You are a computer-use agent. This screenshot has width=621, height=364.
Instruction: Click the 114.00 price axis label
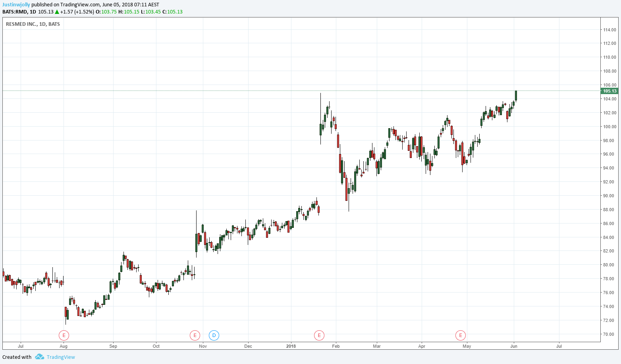pyautogui.click(x=609, y=30)
